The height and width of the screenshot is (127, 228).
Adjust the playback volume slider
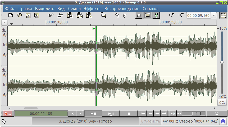coord(196,114)
